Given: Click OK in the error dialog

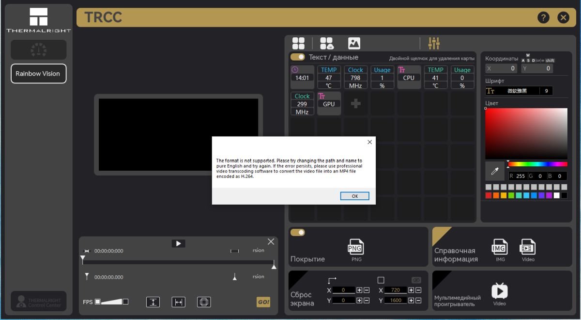Looking at the screenshot, I should coord(355,196).
